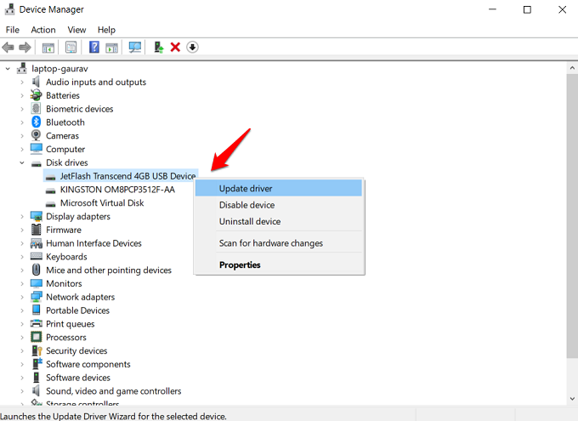Open the Help question mark toolbar icon
The height and width of the screenshot is (421, 578).
(94, 48)
